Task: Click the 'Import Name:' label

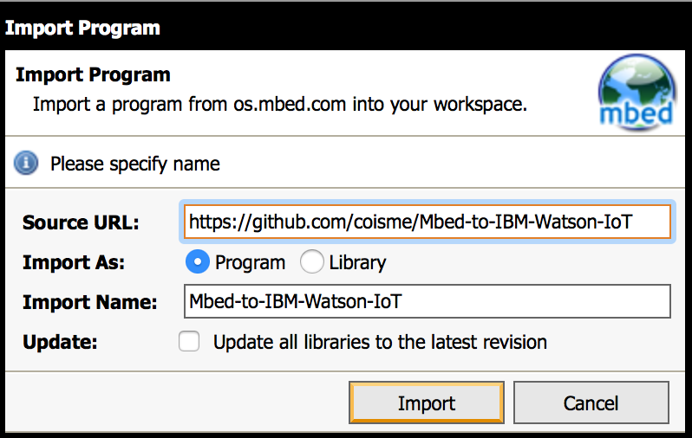Action: coord(89,302)
